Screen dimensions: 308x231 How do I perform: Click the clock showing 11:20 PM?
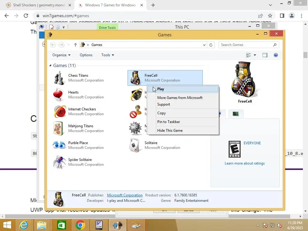[x=295, y=223]
